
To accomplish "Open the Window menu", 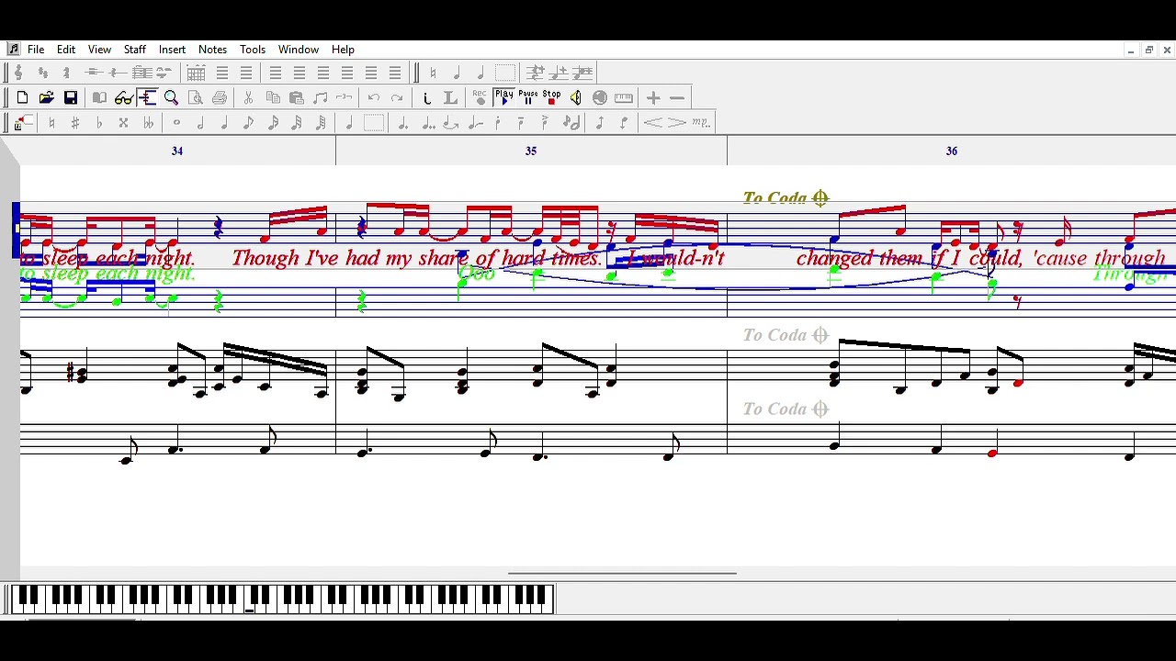I will pos(299,50).
